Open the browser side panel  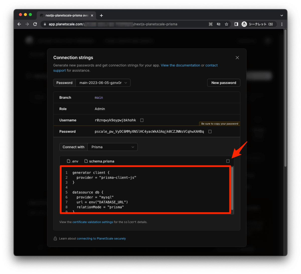(x=236, y=24)
